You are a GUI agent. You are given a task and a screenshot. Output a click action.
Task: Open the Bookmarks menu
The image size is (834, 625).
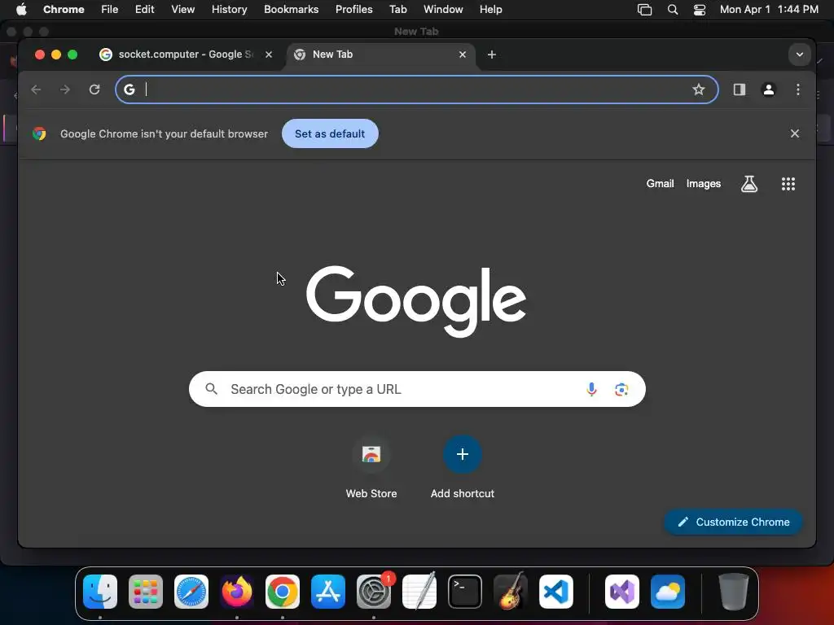[291, 9]
